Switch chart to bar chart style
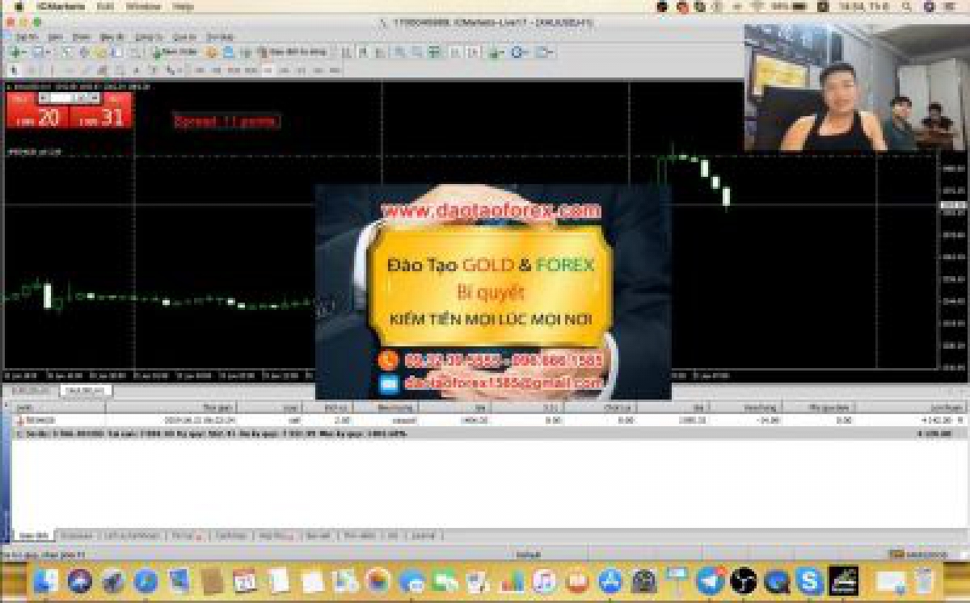Image resolution: width=970 pixels, height=603 pixels. coord(347,52)
